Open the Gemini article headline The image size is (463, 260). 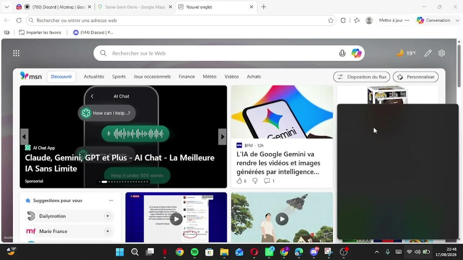point(278,163)
